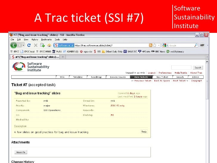
Task: Open the Bookmarks menu
Action: click(x=46, y=39)
